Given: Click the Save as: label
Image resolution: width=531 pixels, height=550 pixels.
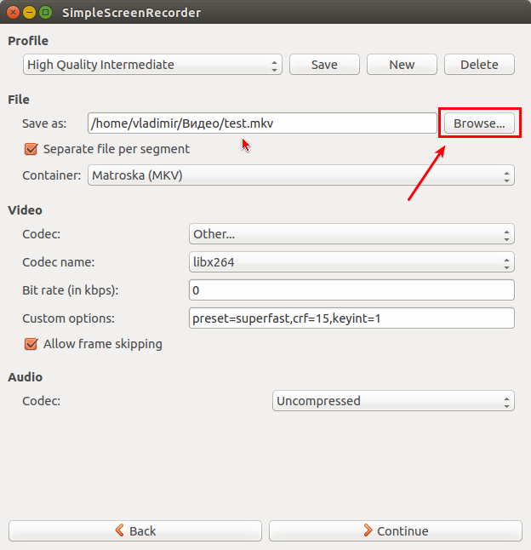Looking at the screenshot, I should pyautogui.click(x=44, y=123).
